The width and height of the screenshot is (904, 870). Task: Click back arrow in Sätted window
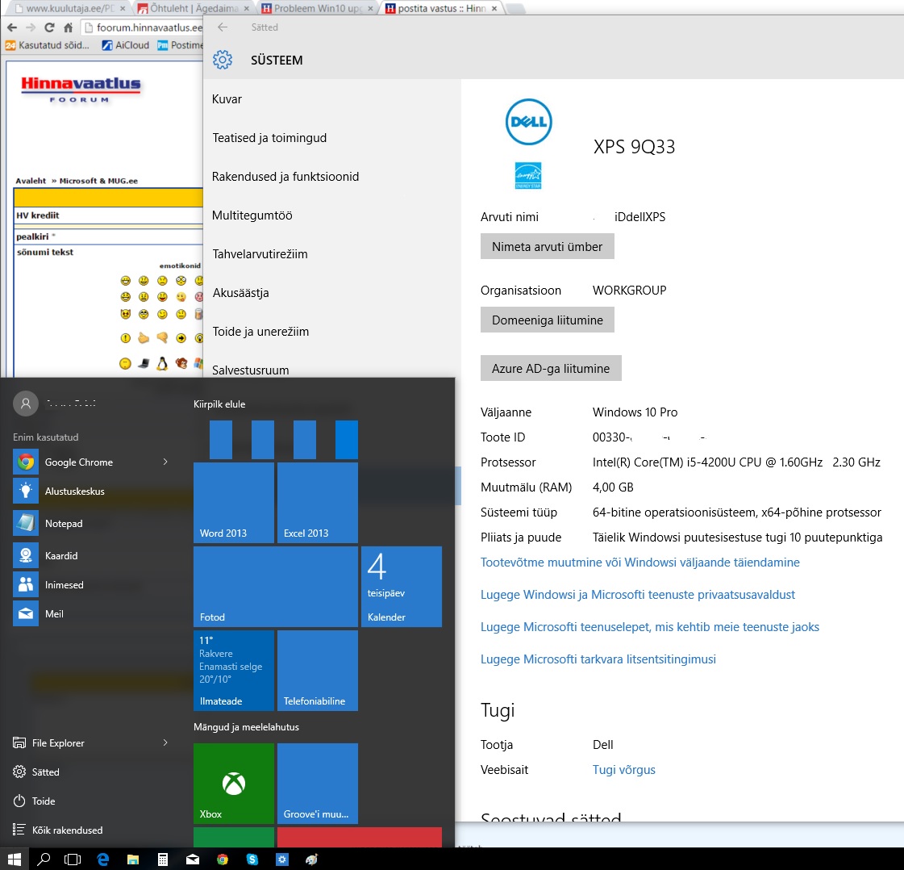pyautogui.click(x=223, y=27)
